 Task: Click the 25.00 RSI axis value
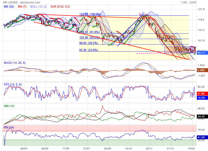(x=201, y=140)
